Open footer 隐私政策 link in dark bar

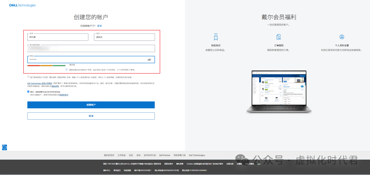point(180,164)
